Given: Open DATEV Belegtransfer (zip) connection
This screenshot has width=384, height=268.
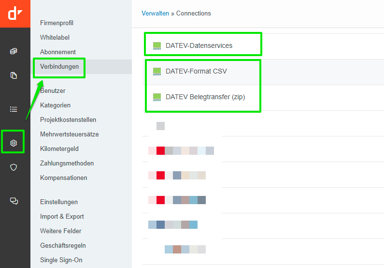Looking at the screenshot, I should click(x=205, y=97).
